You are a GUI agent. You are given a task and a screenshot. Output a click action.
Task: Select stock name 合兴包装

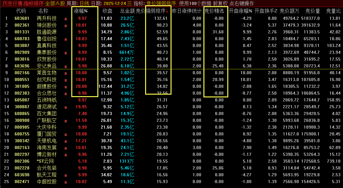coord(47,168)
